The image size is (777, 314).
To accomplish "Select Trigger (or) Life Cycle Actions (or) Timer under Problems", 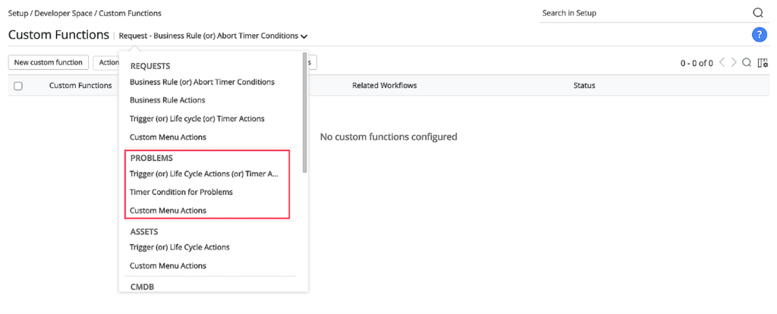I will (204, 174).
